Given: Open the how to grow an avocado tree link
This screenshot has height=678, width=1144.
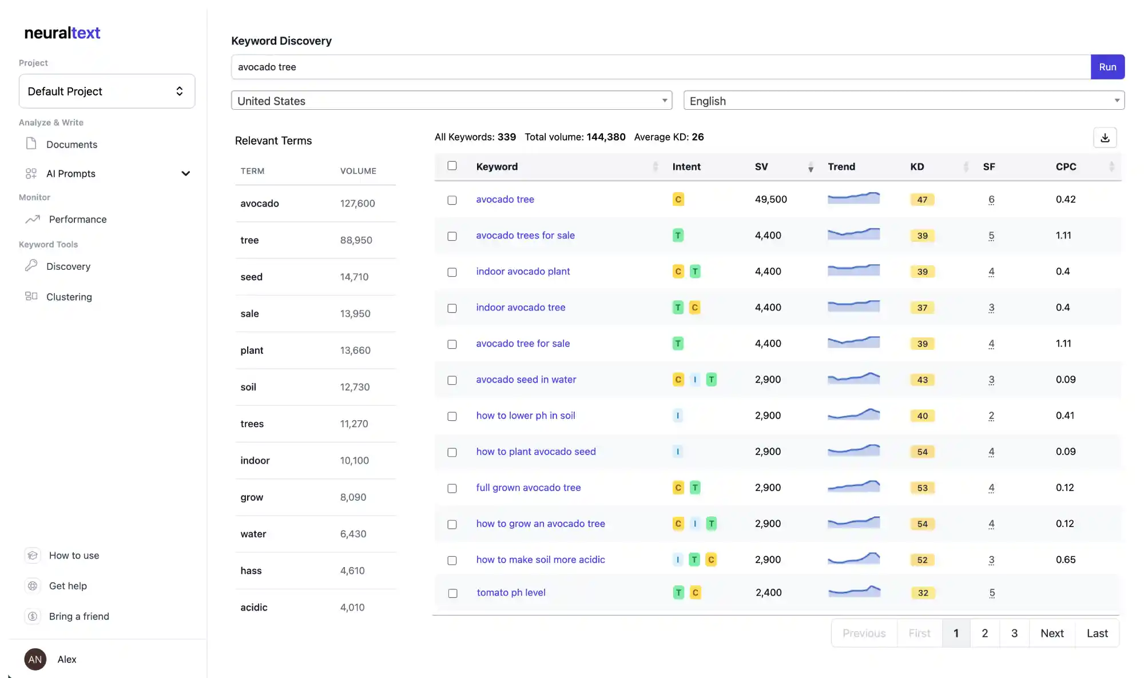Looking at the screenshot, I should pos(541,523).
